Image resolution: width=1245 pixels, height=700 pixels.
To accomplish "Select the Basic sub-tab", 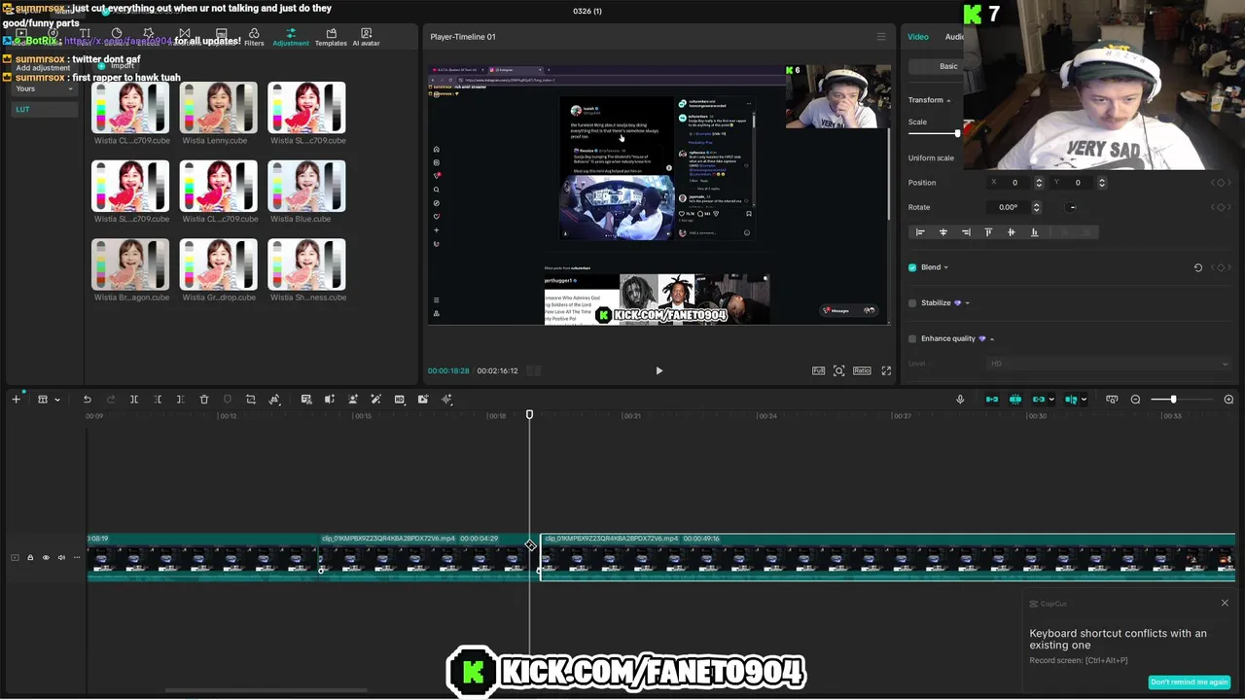I will 948,66.
